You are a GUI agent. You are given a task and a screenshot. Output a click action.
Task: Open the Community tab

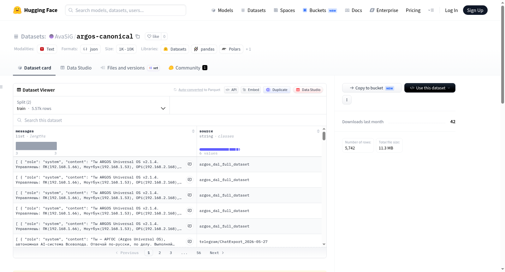click(x=188, y=68)
